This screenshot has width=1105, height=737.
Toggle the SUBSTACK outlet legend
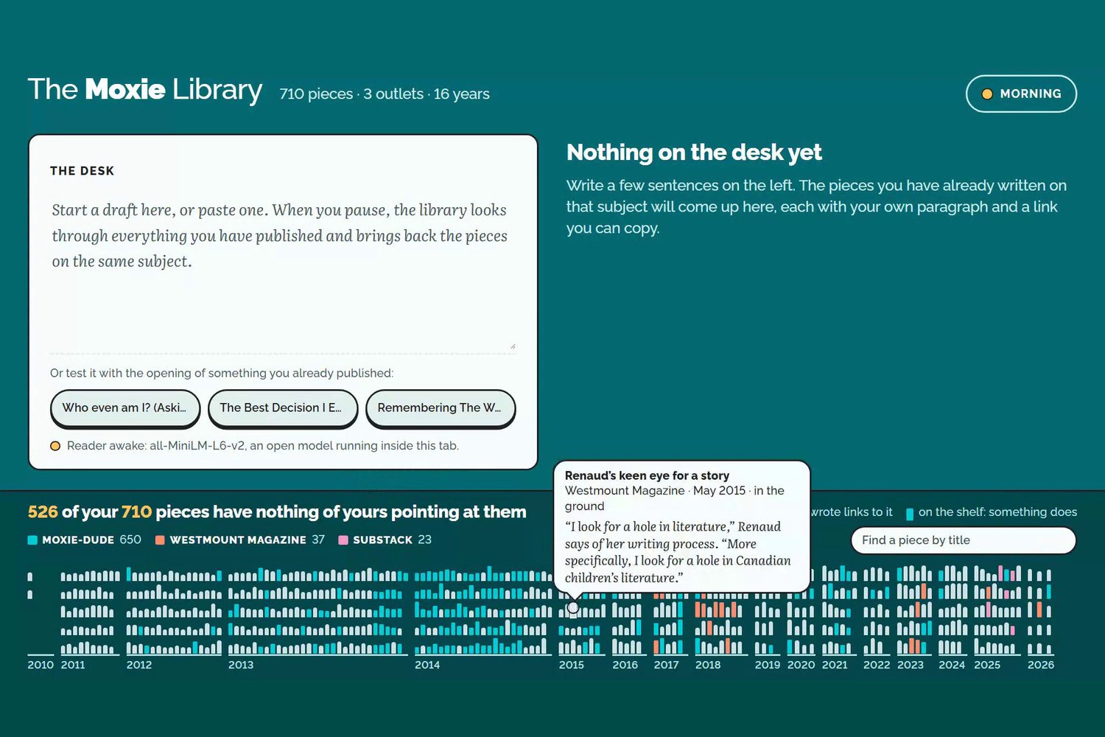(x=385, y=539)
